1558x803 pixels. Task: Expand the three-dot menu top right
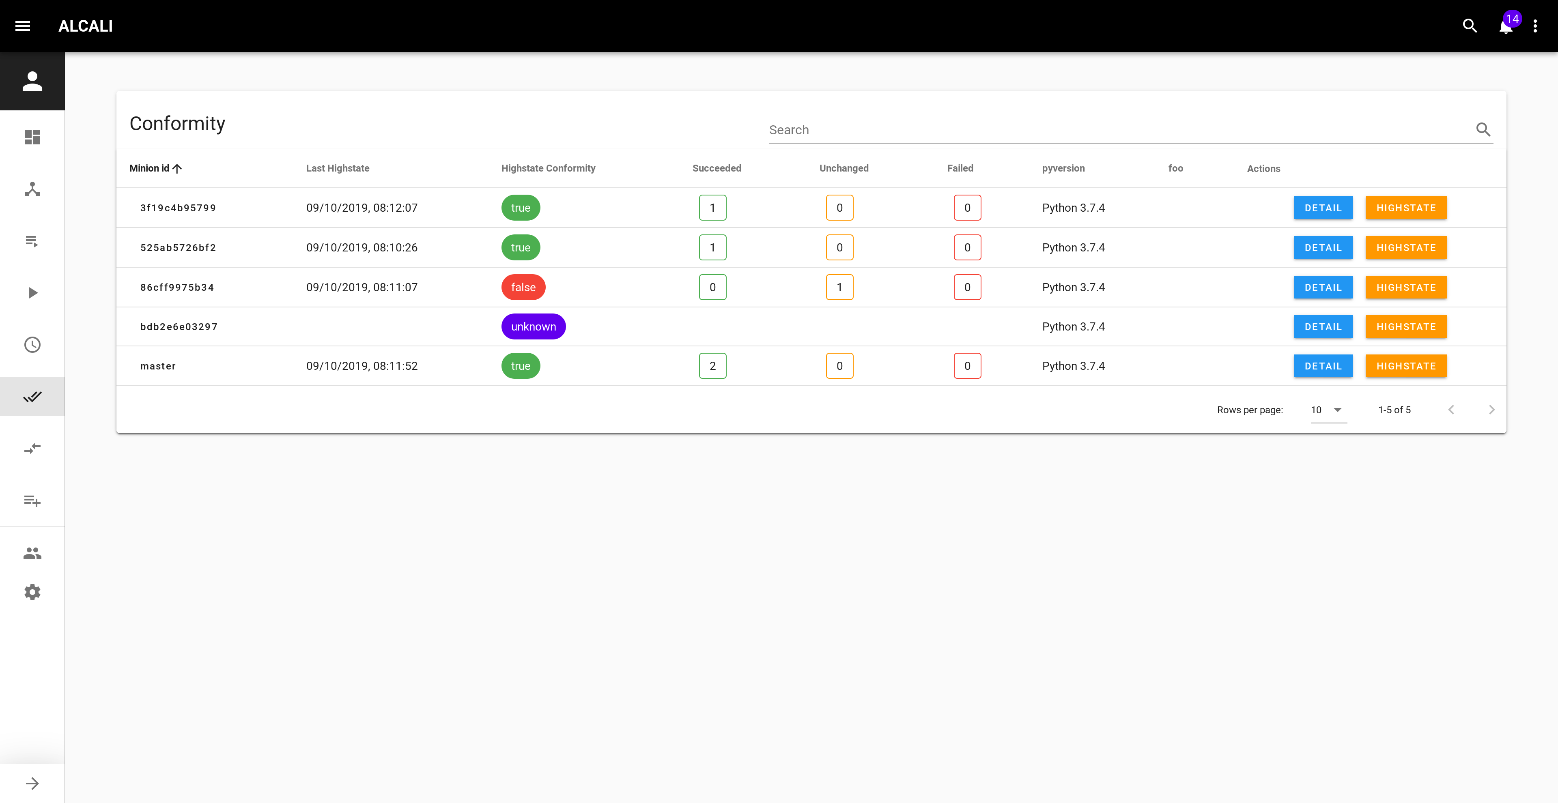point(1535,26)
